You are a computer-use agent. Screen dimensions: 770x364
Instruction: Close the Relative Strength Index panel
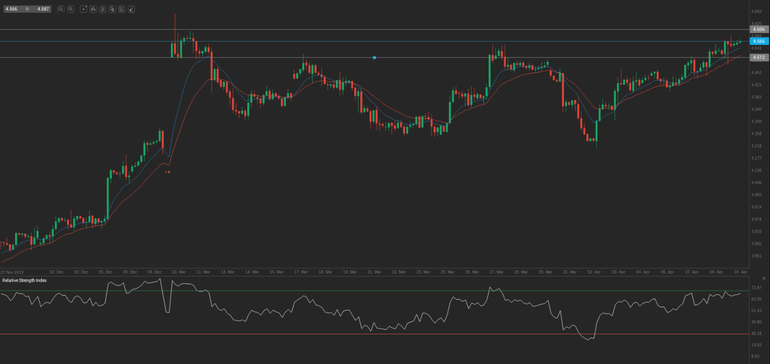764,279
